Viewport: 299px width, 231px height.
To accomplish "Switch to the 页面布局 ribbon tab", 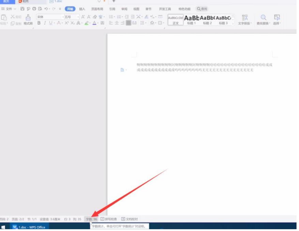I will pyautogui.click(x=97, y=9).
